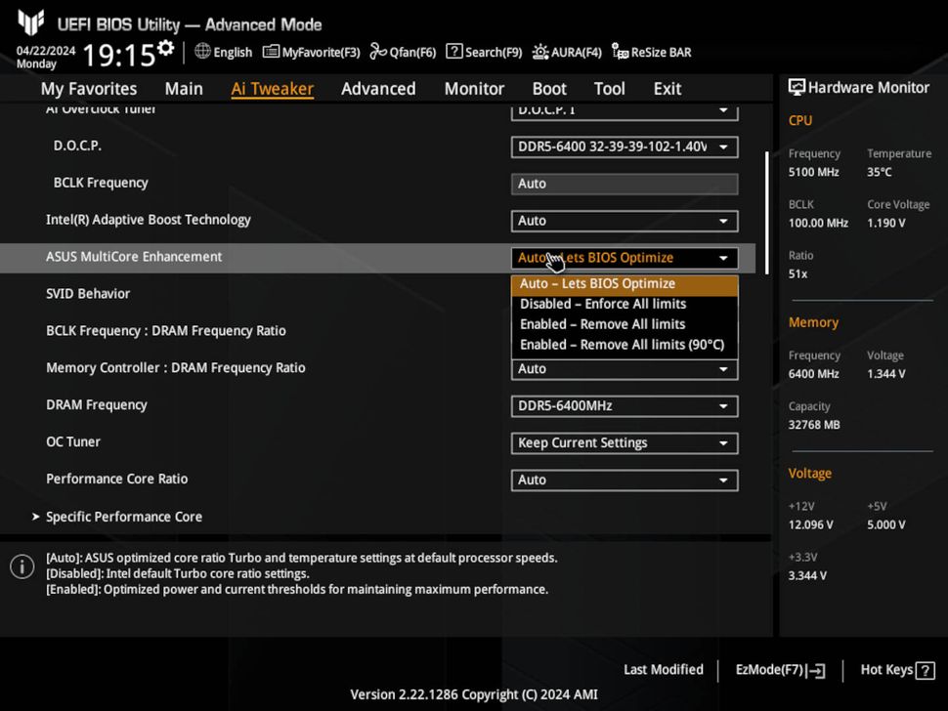Click the EzMode(F7) button
This screenshot has height=711, width=948.
pos(779,670)
